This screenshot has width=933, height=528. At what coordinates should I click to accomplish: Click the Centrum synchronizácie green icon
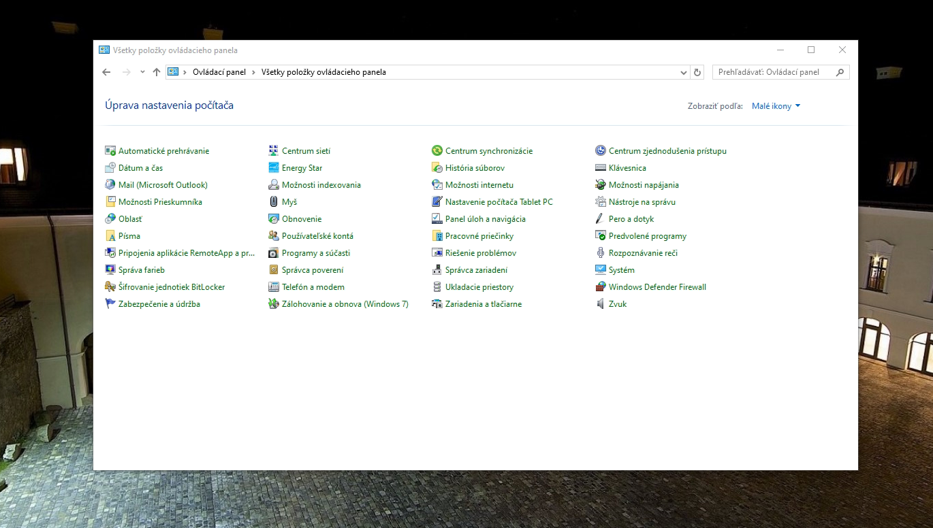click(x=437, y=151)
